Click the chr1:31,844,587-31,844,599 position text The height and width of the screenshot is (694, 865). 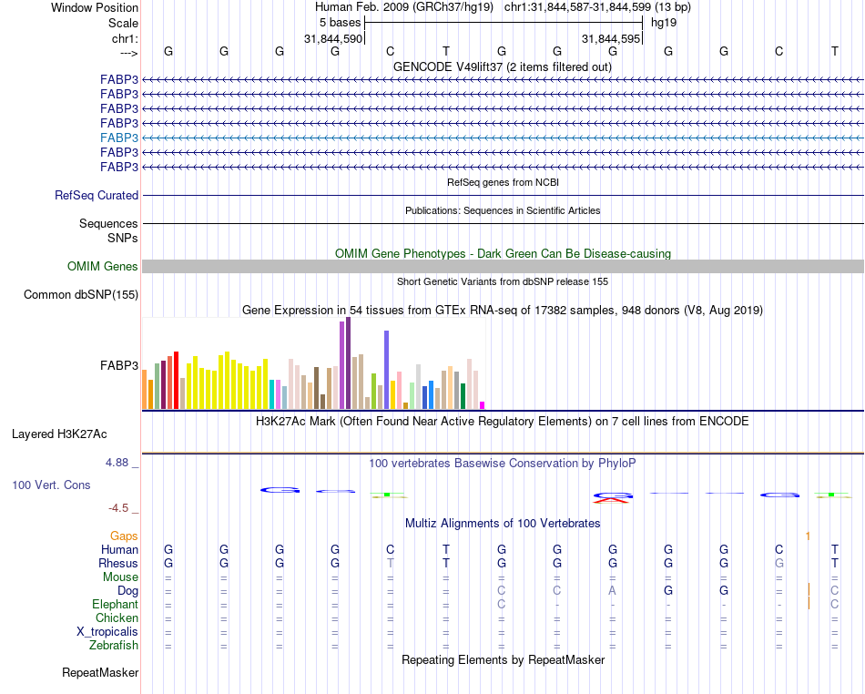tap(597, 7)
